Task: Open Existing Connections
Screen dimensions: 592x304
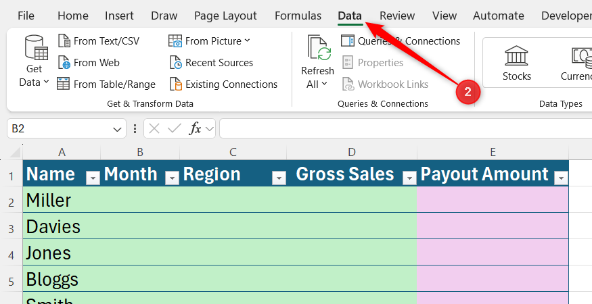Action: (x=223, y=84)
